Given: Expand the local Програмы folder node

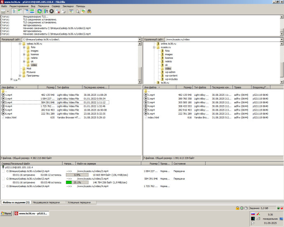Looking at the screenshot, I should coord(20,76).
